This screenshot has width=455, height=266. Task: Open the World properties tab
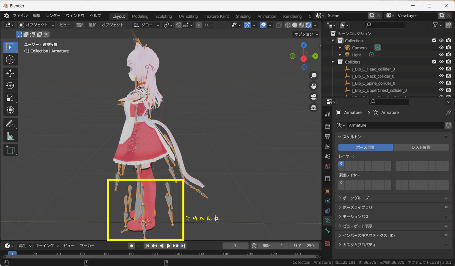tap(328, 166)
